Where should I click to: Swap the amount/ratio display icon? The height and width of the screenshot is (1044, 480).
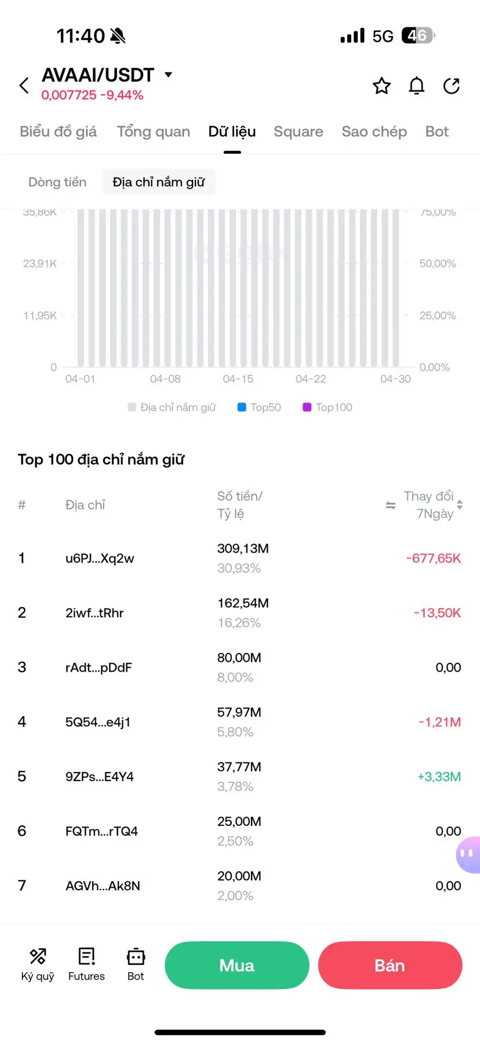(x=391, y=505)
